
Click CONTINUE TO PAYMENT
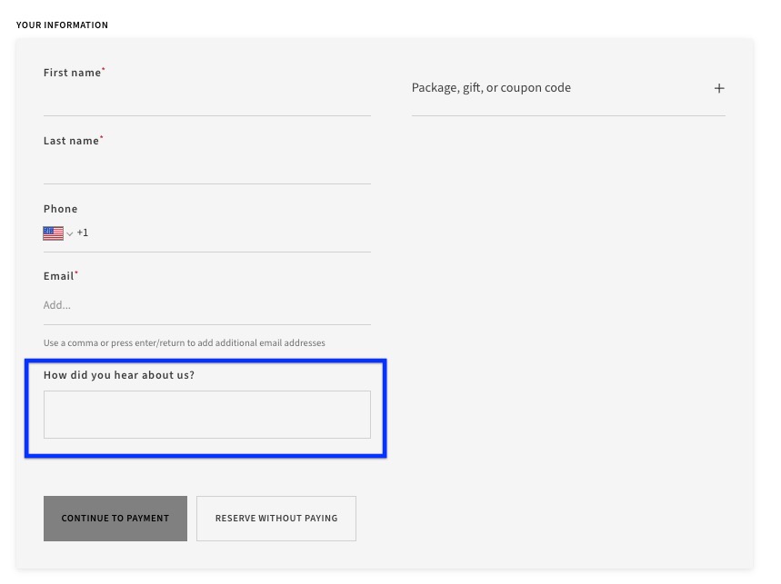coord(115,518)
